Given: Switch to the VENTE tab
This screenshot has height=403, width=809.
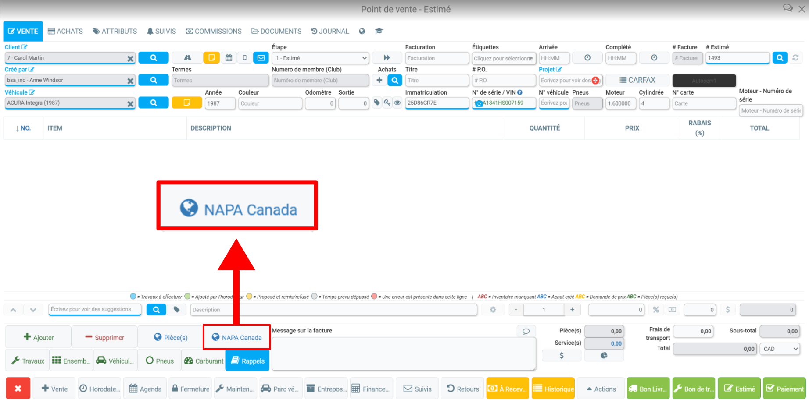Looking at the screenshot, I should pyautogui.click(x=23, y=31).
